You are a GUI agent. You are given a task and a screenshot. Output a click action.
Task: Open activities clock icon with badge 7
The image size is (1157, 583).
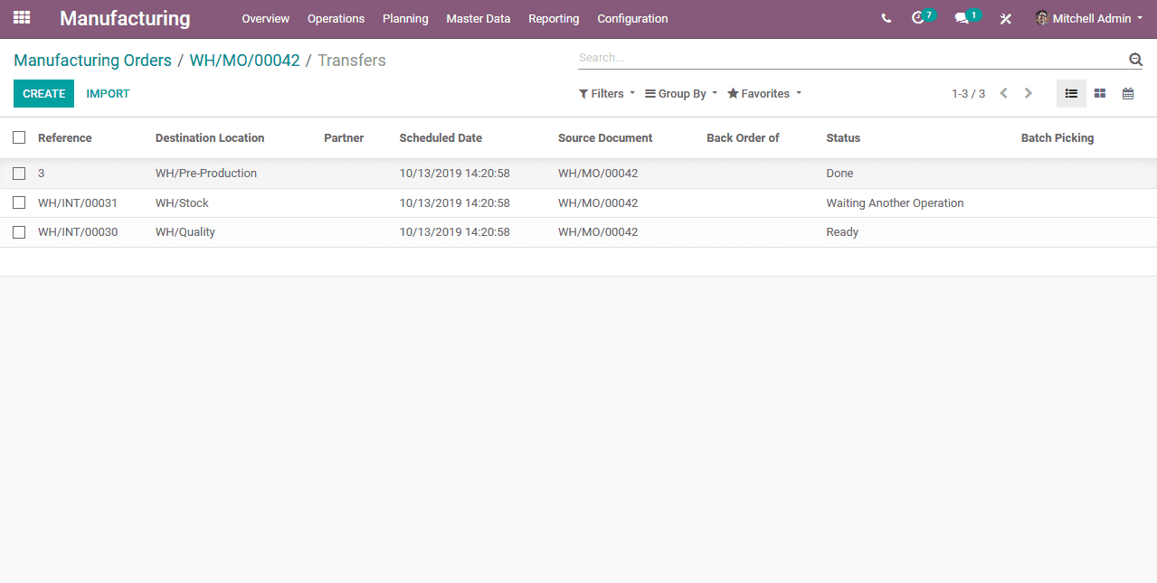click(x=922, y=17)
